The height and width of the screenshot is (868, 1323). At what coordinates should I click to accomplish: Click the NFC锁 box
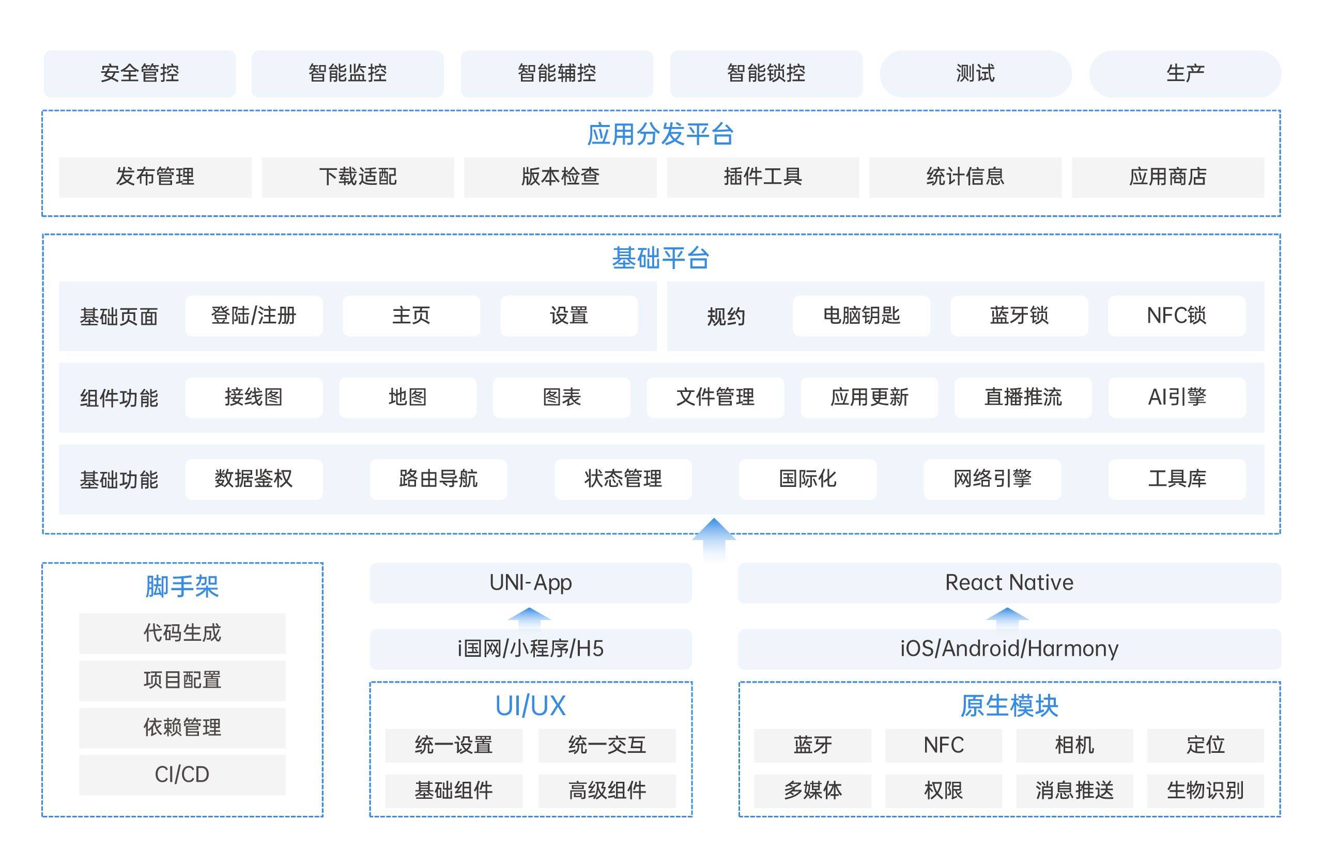tap(1176, 316)
